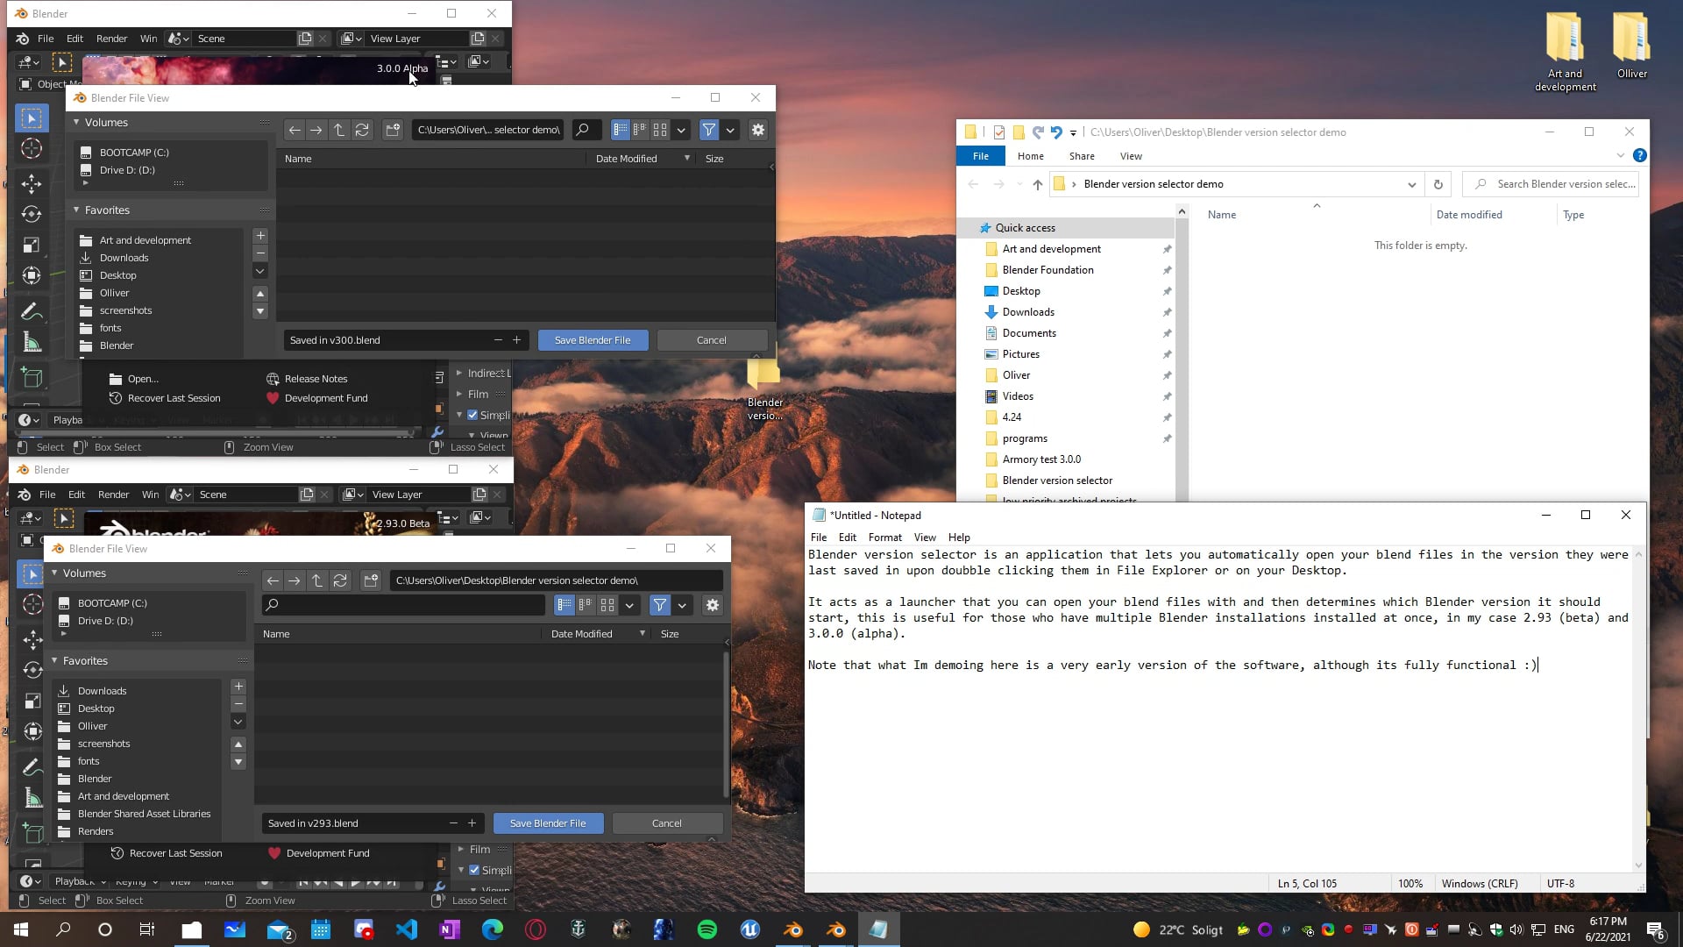The image size is (1683, 947).
Task: Go to parent directory in v300 File View
Action: click(x=339, y=130)
